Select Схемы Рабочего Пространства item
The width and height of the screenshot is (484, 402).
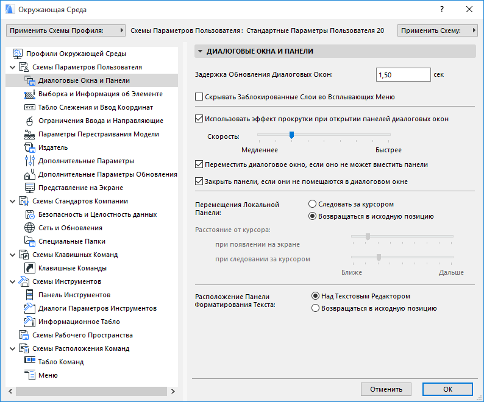point(82,335)
